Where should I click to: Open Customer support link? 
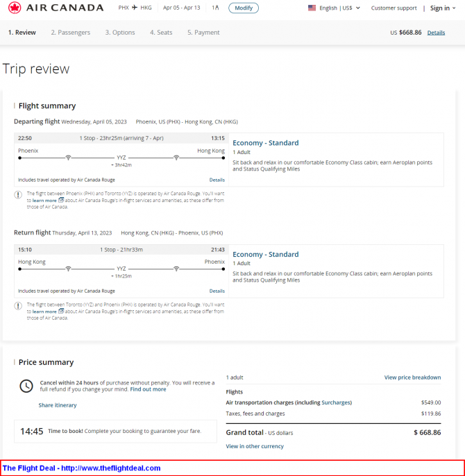(394, 8)
